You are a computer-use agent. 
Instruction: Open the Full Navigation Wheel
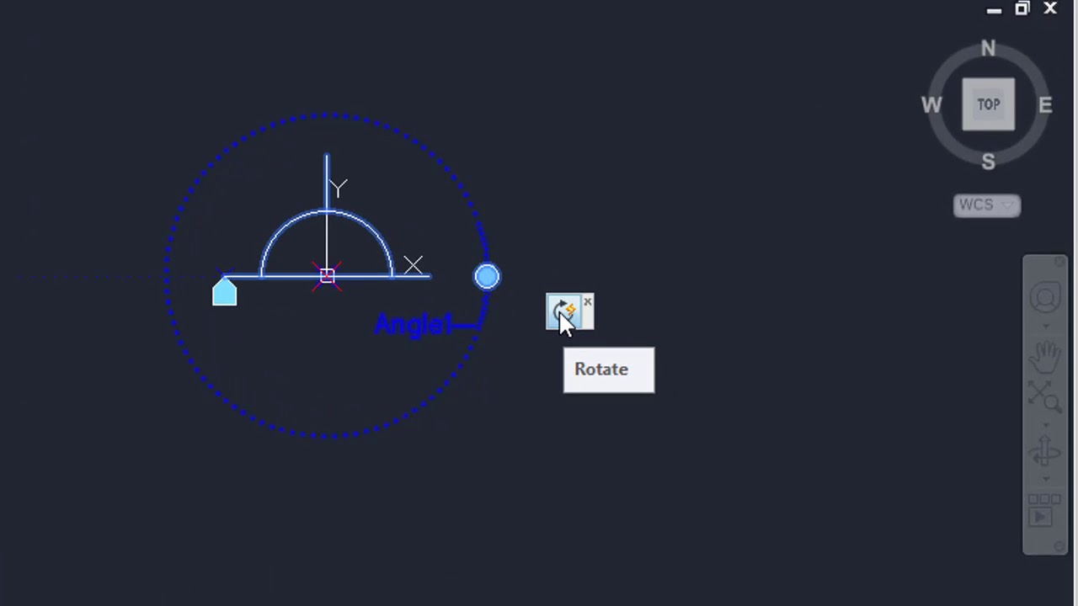point(1045,299)
